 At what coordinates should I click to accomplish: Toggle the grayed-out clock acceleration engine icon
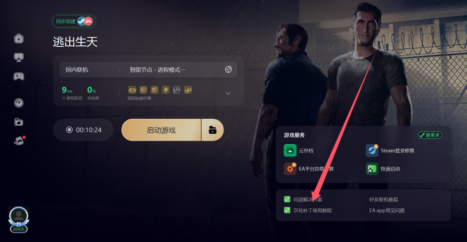(176, 90)
